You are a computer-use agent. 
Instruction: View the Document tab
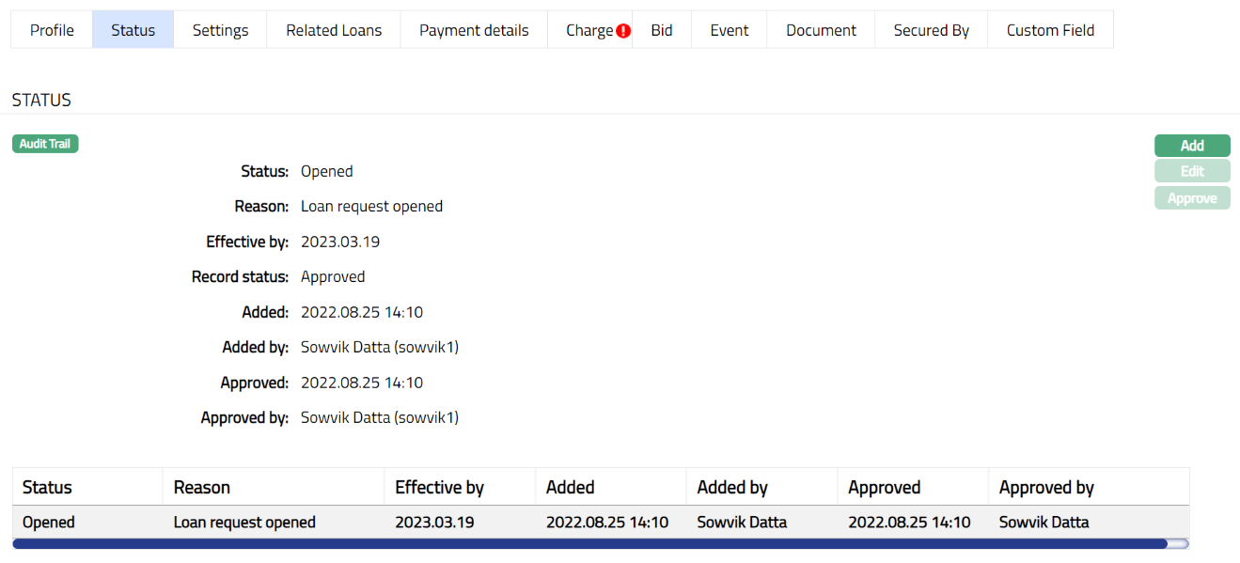point(821,30)
